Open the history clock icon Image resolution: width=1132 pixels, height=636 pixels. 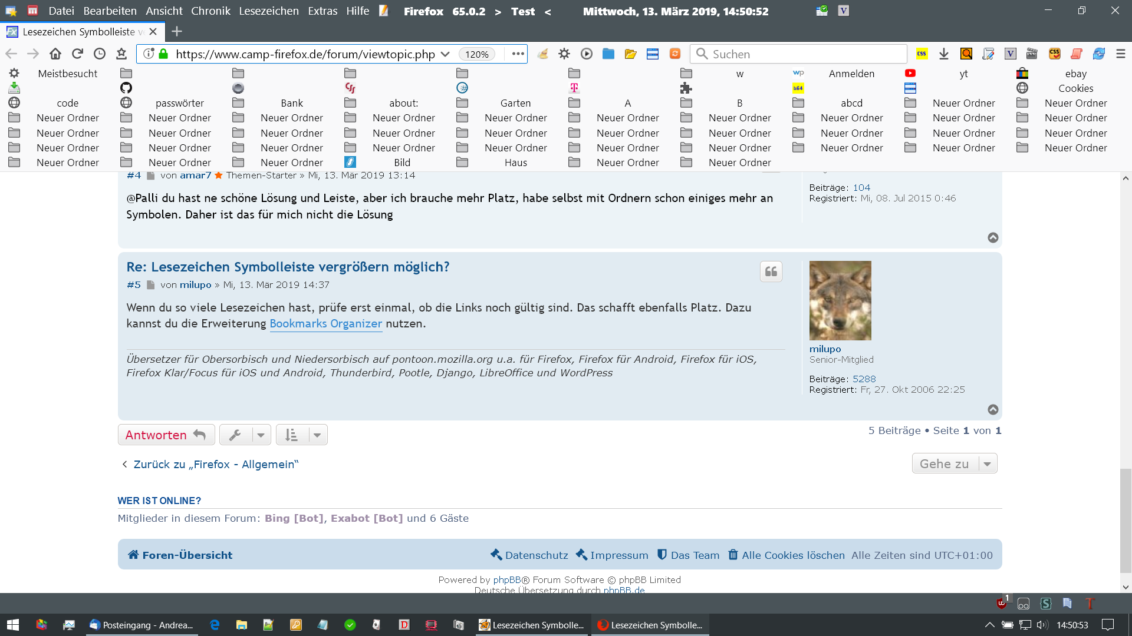[x=100, y=54]
